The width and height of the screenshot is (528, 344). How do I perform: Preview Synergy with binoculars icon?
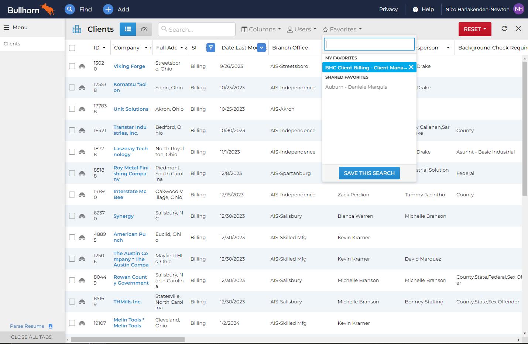tap(82, 216)
